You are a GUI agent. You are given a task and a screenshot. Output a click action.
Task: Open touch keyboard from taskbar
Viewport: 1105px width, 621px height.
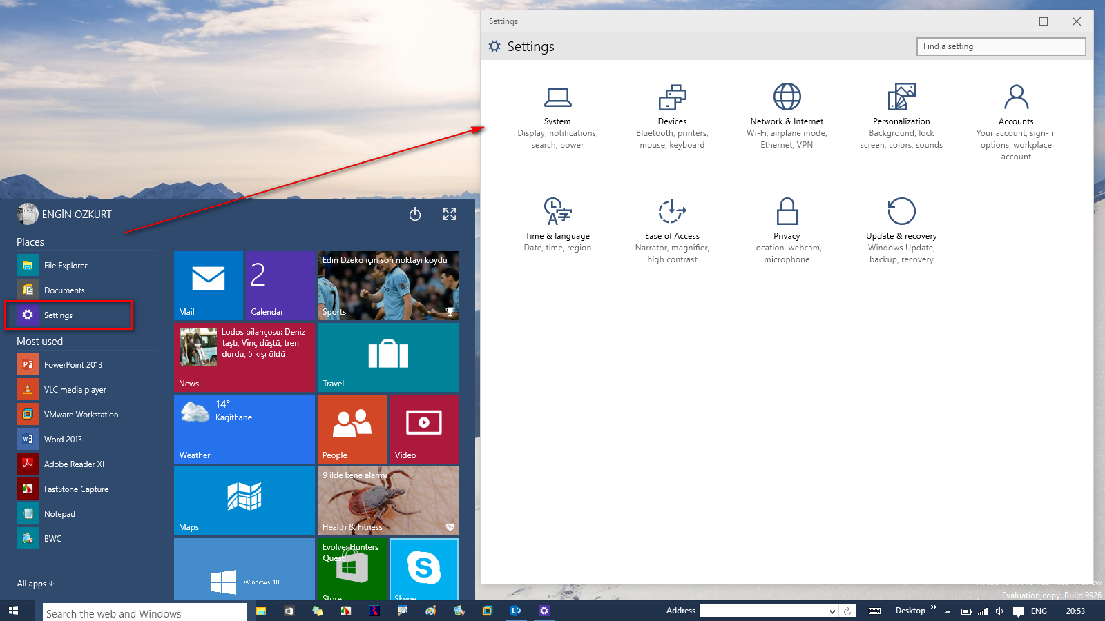tap(874, 611)
